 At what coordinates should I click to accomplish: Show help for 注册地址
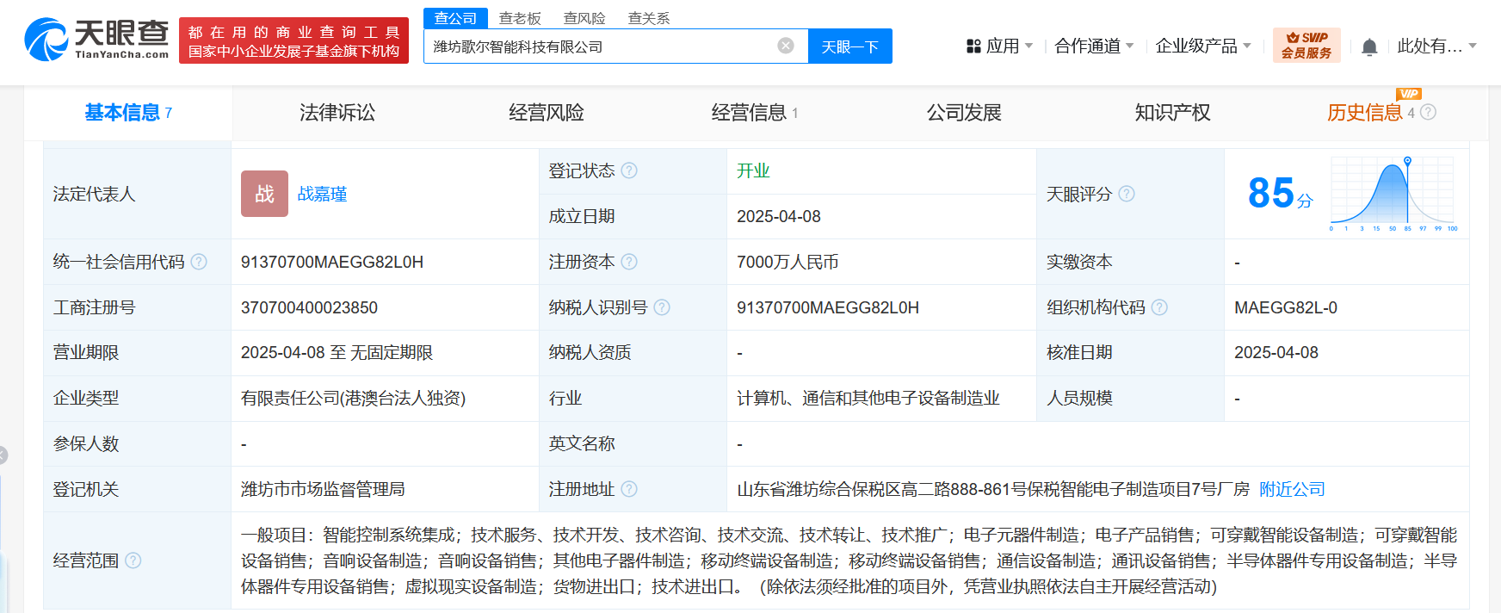(x=629, y=489)
